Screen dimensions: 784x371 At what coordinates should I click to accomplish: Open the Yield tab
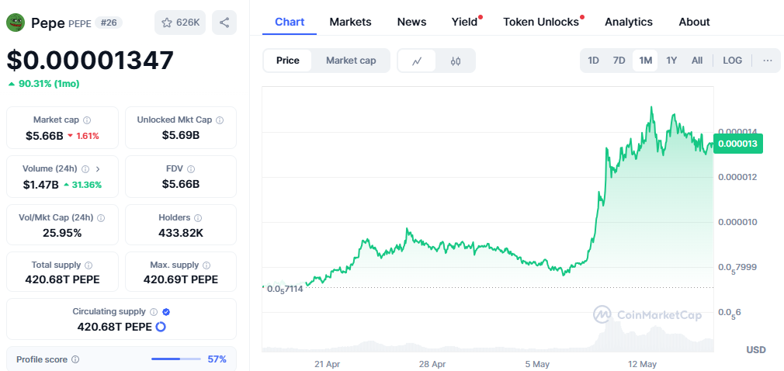tap(465, 22)
